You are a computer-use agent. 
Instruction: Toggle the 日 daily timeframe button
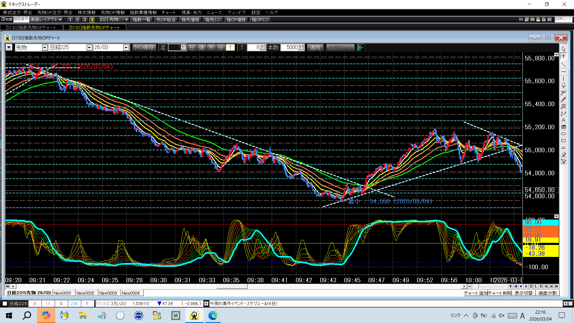point(192,48)
